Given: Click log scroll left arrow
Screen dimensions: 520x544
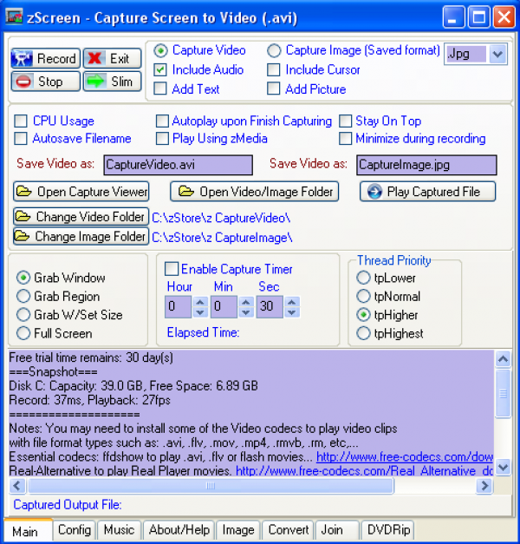Looking at the screenshot, I should [17, 486].
